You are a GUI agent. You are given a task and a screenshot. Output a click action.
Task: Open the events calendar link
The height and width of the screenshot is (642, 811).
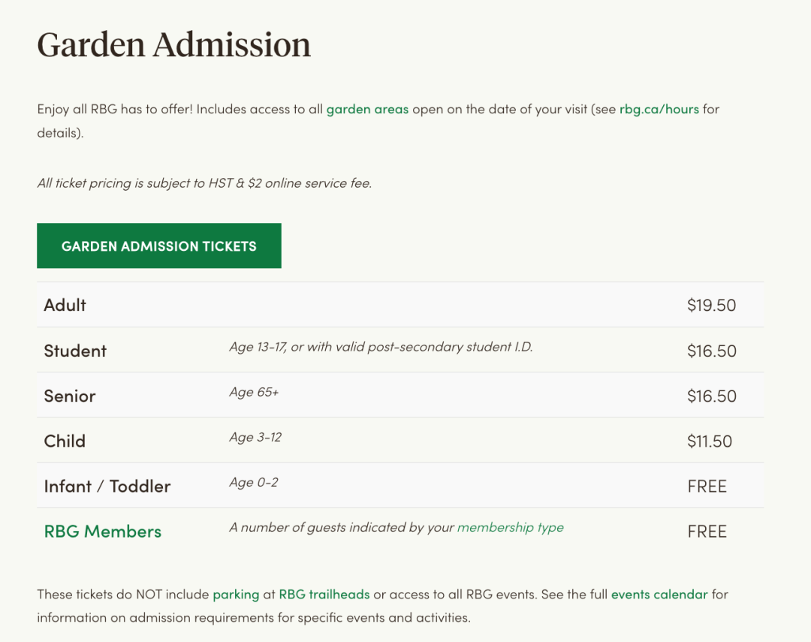(x=659, y=595)
